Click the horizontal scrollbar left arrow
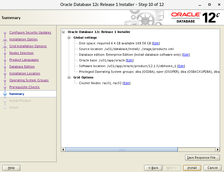 pyautogui.click(x=63, y=150)
